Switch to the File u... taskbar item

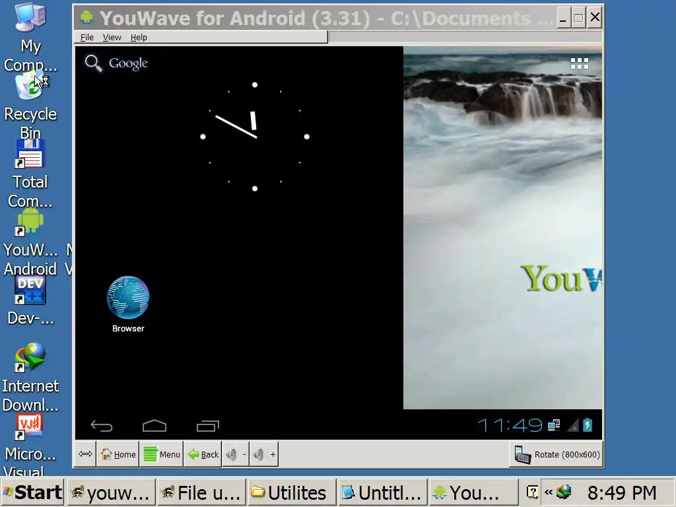pyautogui.click(x=201, y=492)
